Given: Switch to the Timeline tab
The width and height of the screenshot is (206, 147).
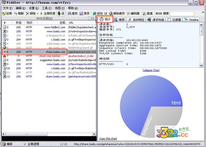Looking at the screenshot, I should pos(191,20).
